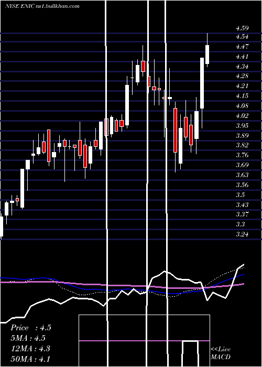Click the 3.89 price axis label
The width and height of the screenshot is (262, 367).
(x=242, y=135)
